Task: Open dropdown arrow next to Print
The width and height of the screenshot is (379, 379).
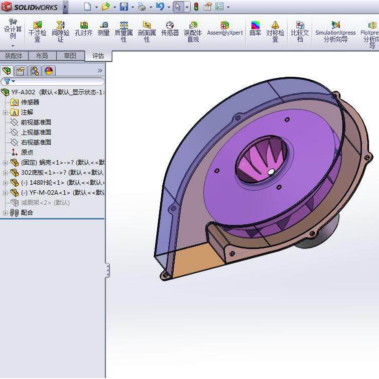Action: click(151, 7)
